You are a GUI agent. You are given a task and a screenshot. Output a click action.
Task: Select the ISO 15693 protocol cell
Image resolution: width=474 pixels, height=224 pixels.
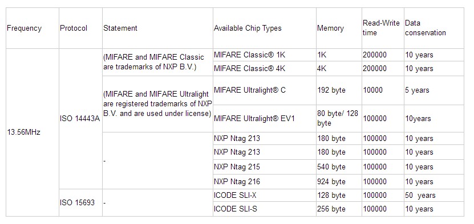click(81, 202)
